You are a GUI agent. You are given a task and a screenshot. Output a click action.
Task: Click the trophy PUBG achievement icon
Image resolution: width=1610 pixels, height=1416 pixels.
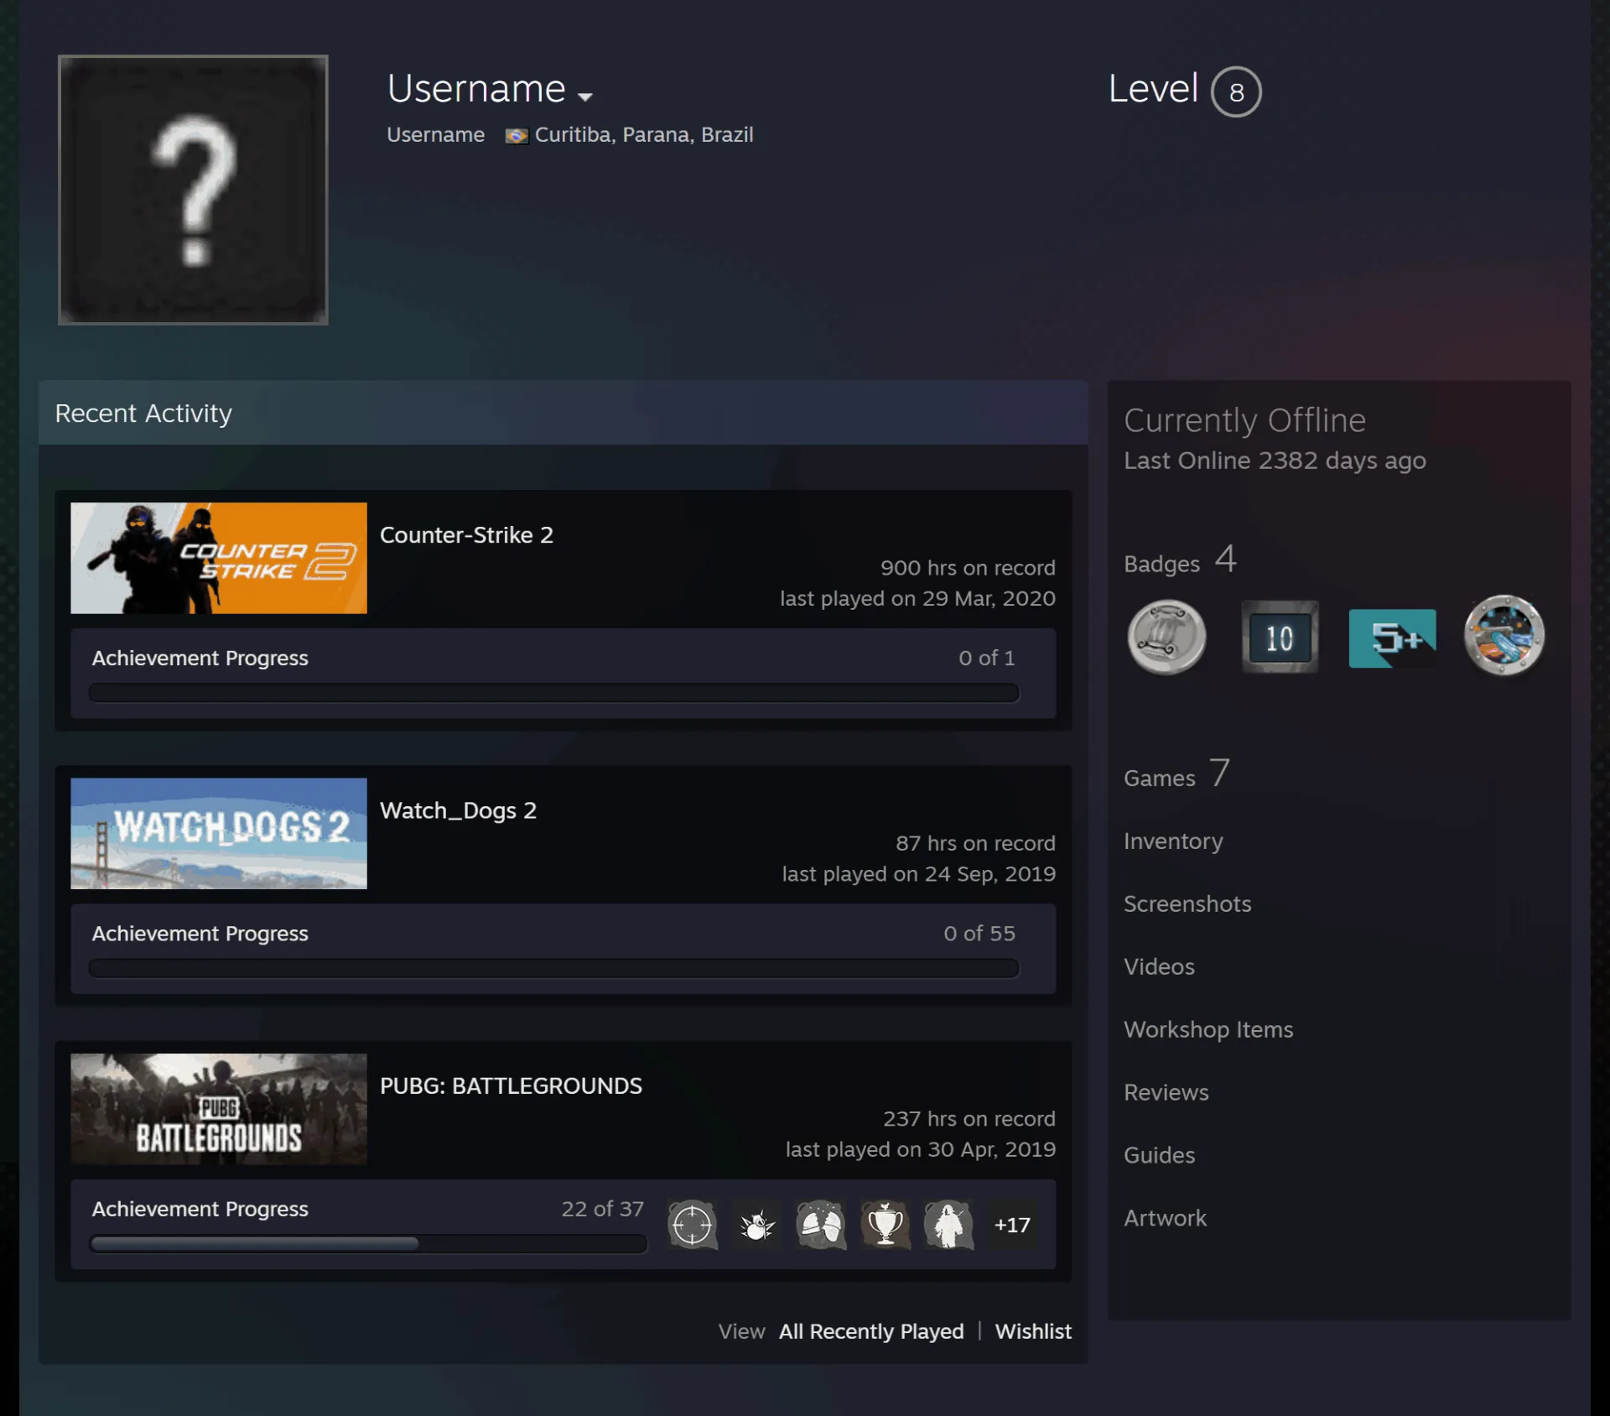pyautogui.click(x=885, y=1225)
